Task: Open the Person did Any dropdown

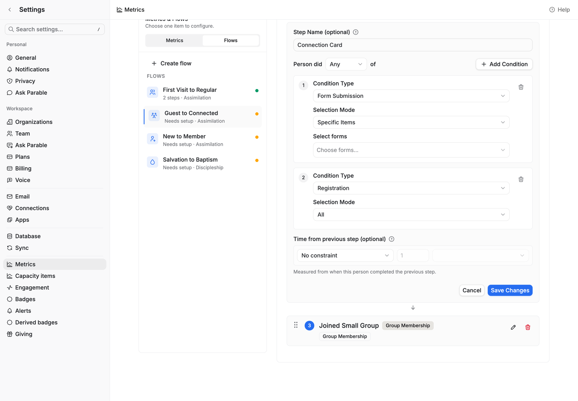Action: click(346, 64)
